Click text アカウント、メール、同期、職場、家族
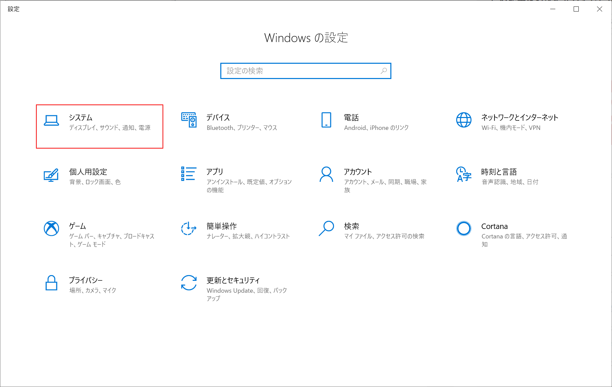612x387 pixels. pyautogui.click(x=385, y=186)
